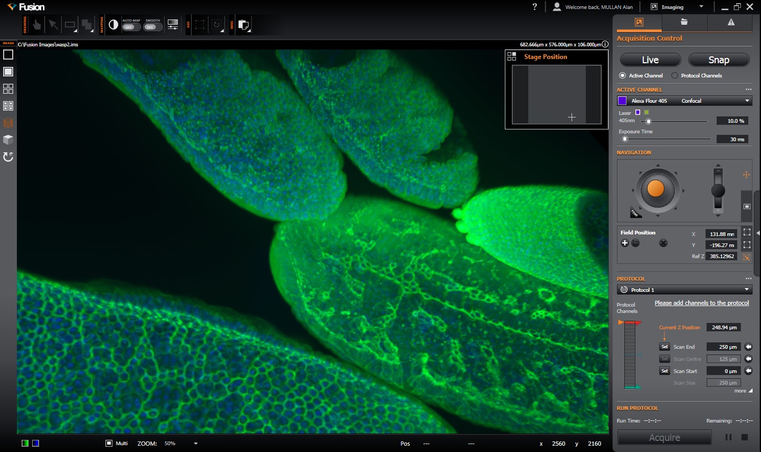Add a field position with plus icon

tap(625, 243)
